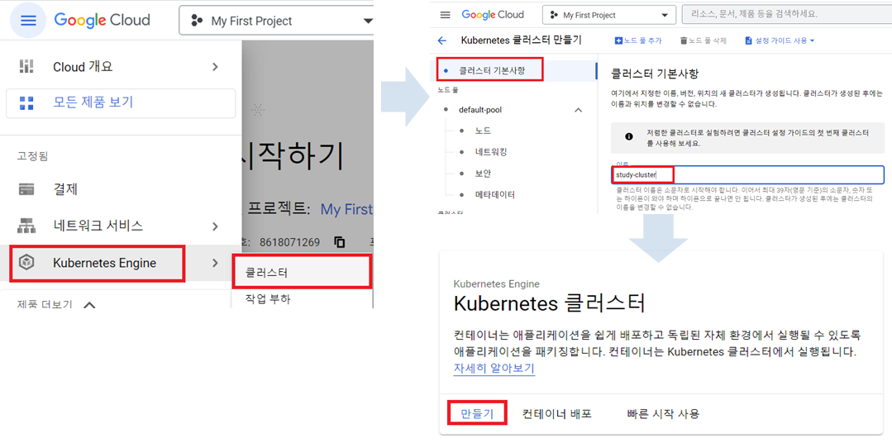Screen dimensions: 892x443
Task: Click the 모든 제품 보기 button
Action: pos(121,103)
